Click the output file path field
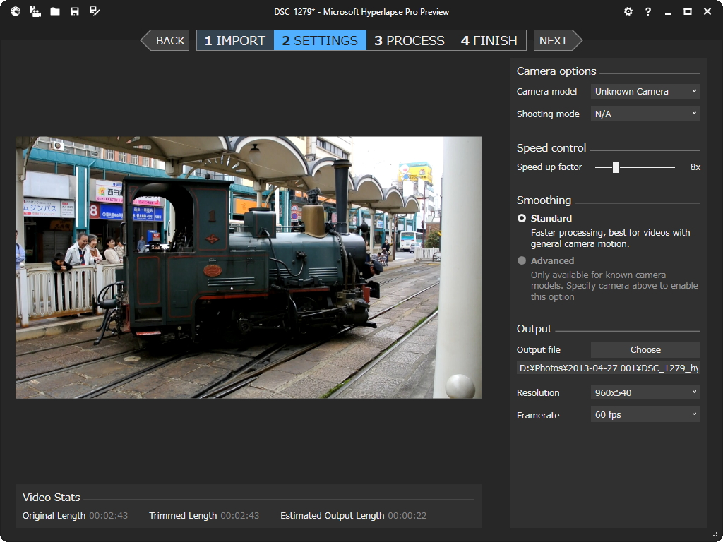This screenshot has height=542, width=723. (x=609, y=368)
